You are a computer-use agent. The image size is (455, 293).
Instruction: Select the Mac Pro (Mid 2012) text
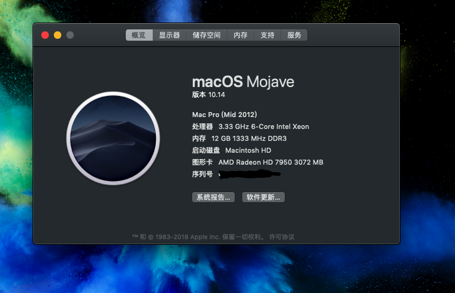point(225,115)
